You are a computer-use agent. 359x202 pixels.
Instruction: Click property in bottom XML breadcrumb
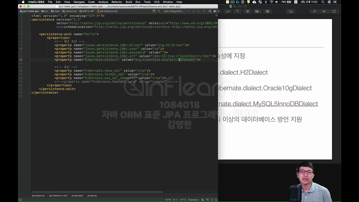[x=92, y=196]
